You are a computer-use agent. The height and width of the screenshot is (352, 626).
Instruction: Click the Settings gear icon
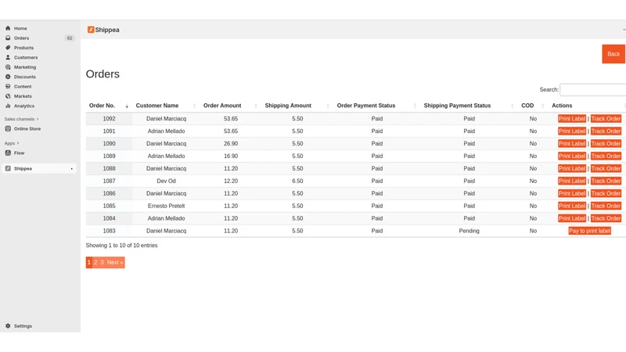pyautogui.click(x=8, y=326)
